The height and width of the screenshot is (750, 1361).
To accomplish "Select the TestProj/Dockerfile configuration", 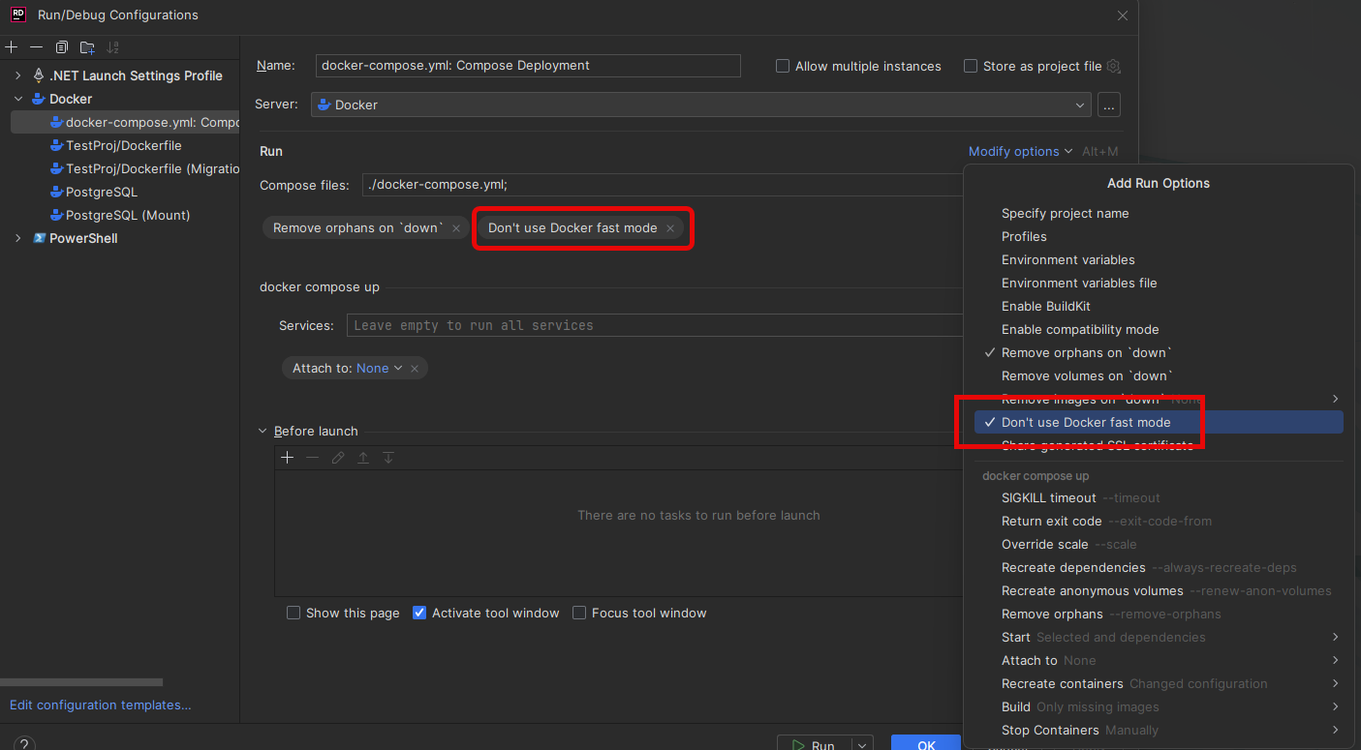I will (x=124, y=145).
